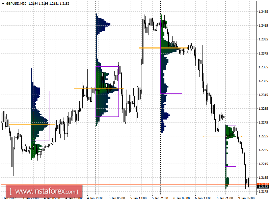The image size is (270, 202).
Task: Click the orange horizontal line near chart bottom
Action: 135,184
